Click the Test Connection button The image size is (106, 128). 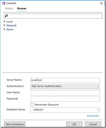click(15, 124)
